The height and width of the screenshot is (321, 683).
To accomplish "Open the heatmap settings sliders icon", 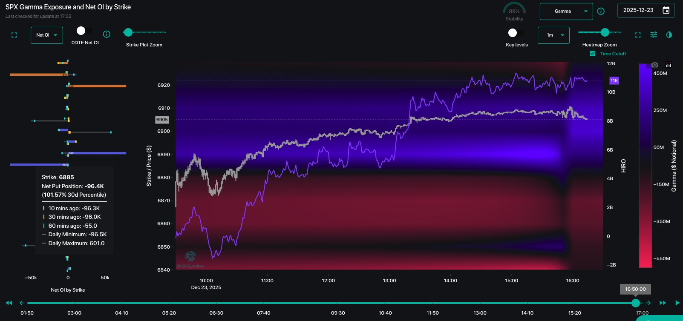I will tap(654, 35).
